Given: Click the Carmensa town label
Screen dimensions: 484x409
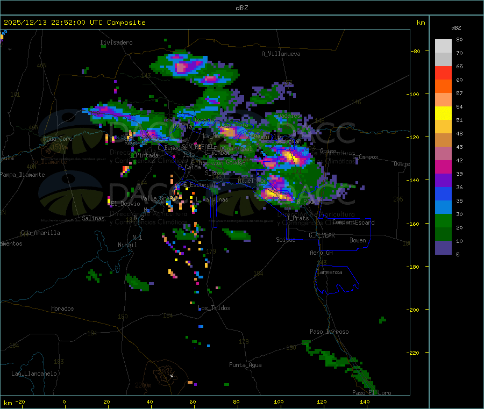Looking at the screenshot, I should click(329, 272).
